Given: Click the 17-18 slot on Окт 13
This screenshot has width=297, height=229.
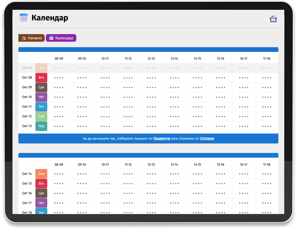Looking at the screenshot, I should [267, 126].
